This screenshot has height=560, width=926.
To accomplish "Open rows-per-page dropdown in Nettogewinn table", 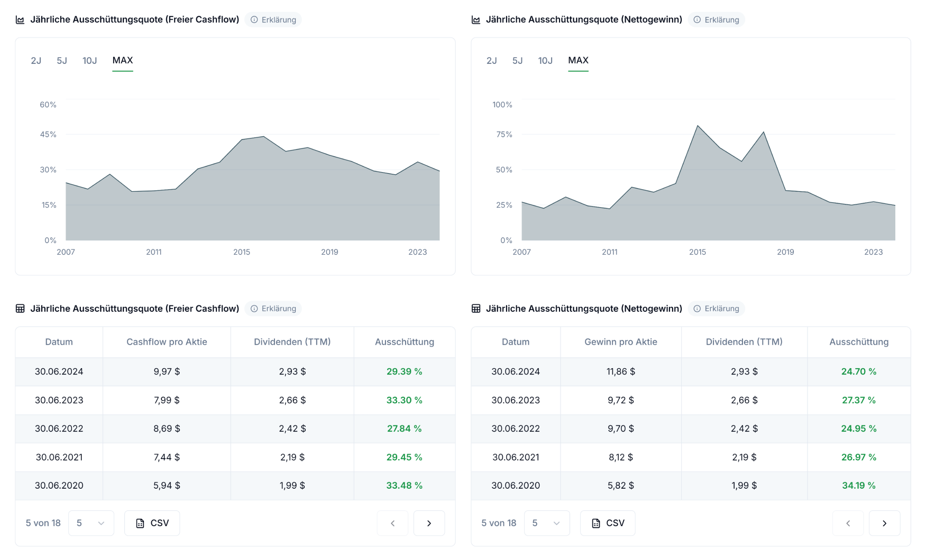I will [547, 523].
